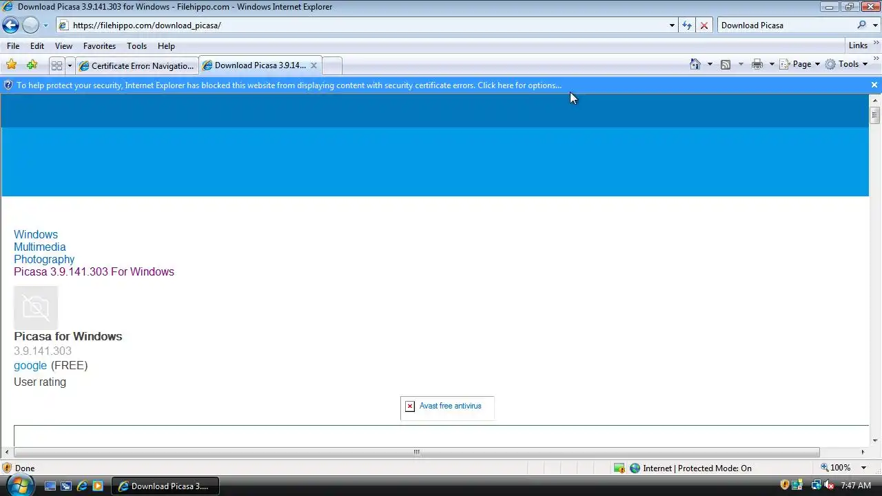The height and width of the screenshot is (496, 882).
Task: Launch Internet Explorer from quick launch
Action: (82, 486)
